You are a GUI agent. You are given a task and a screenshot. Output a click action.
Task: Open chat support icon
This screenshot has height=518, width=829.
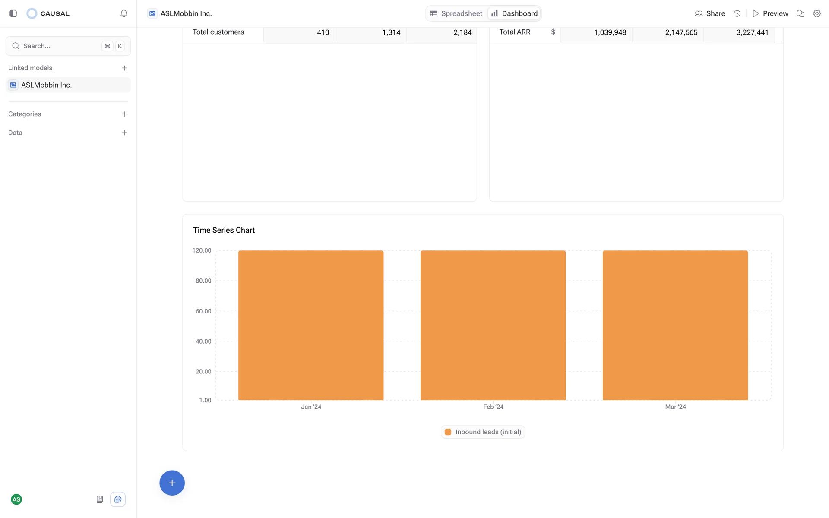click(118, 499)
